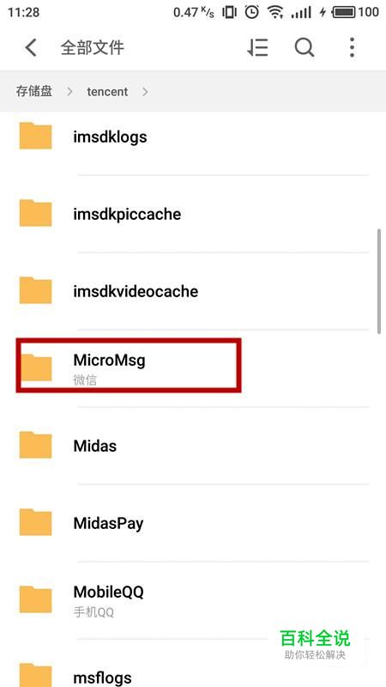
Task: Click chevron after tencent breadcrumb
Action: coord(145,92)
